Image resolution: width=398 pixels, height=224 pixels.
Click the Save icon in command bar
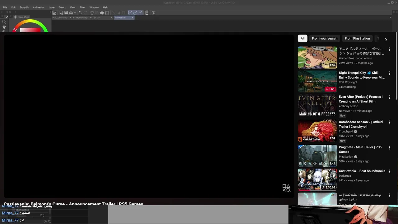(x=71, y=13)
